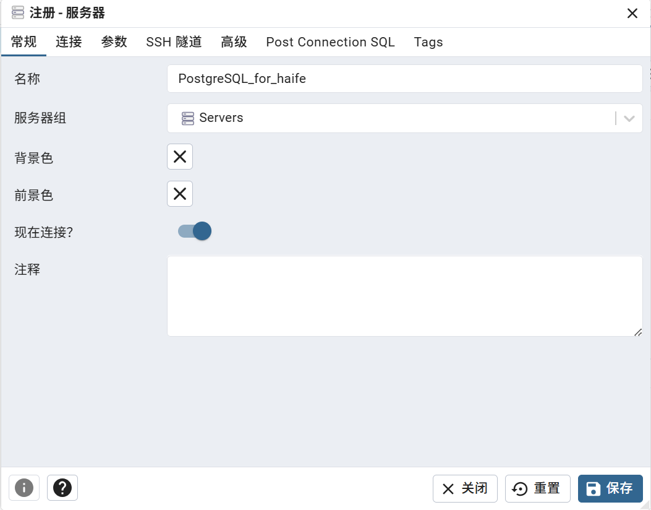Screen dimensions: 651x510
Task: Close the register server dialog
Action: click(x=632, y=14)
